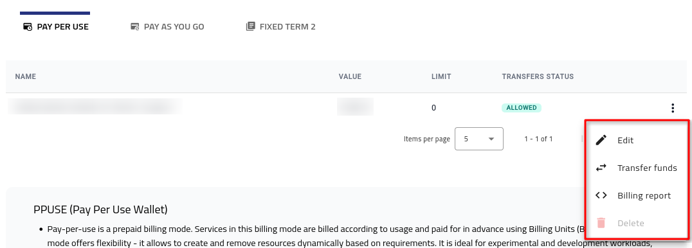Viewport: 692px width, 248px height.
Task: Click the Pay As You Go tab icon
Action: [x=134, y=27]
